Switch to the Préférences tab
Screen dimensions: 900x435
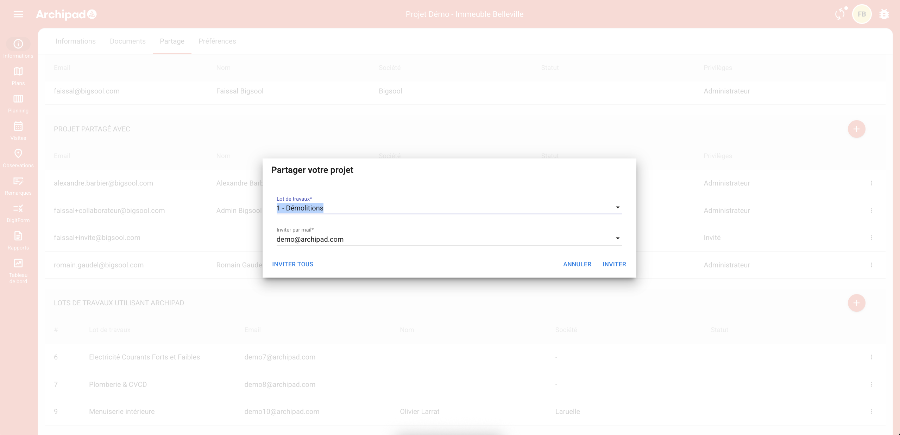(x=217, y=41)
